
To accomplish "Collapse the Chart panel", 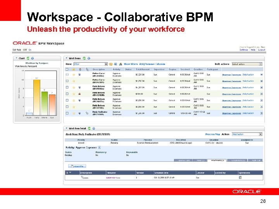I will click(16, 58).
